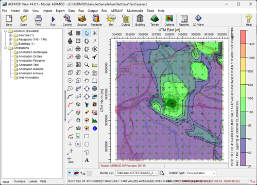Click the red top color band in legend

point(243,37)
